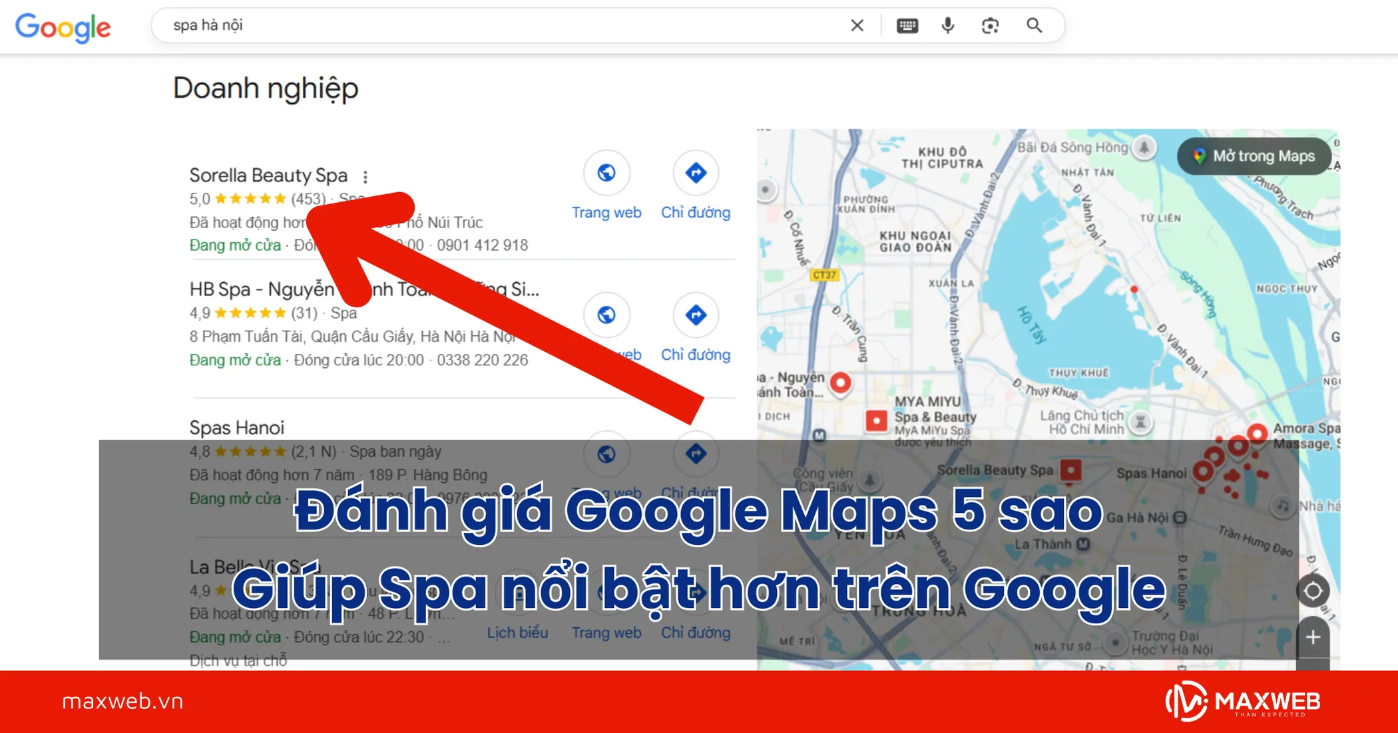
Task: Click the Công viên Cầu Giấy park icon
Action: 869,480
